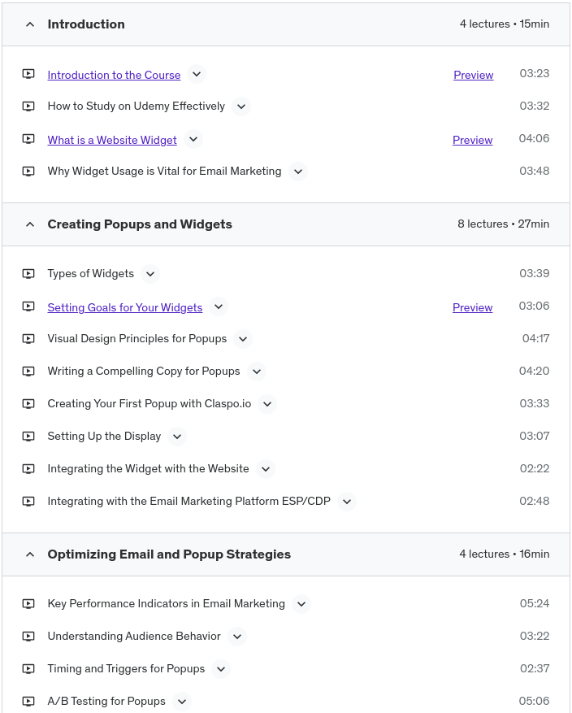The width and height of the screenshot is (572, 713).
Task: Click Preview for What is a Website Widget
Action: (x=473, y=140)
